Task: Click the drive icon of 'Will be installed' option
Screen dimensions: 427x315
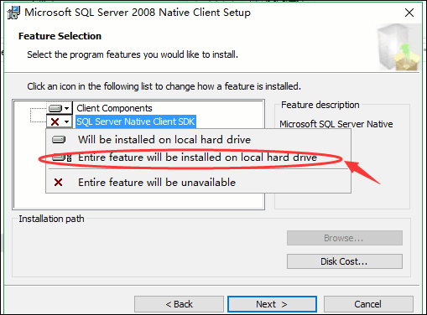Action: [x=59, y=139]
